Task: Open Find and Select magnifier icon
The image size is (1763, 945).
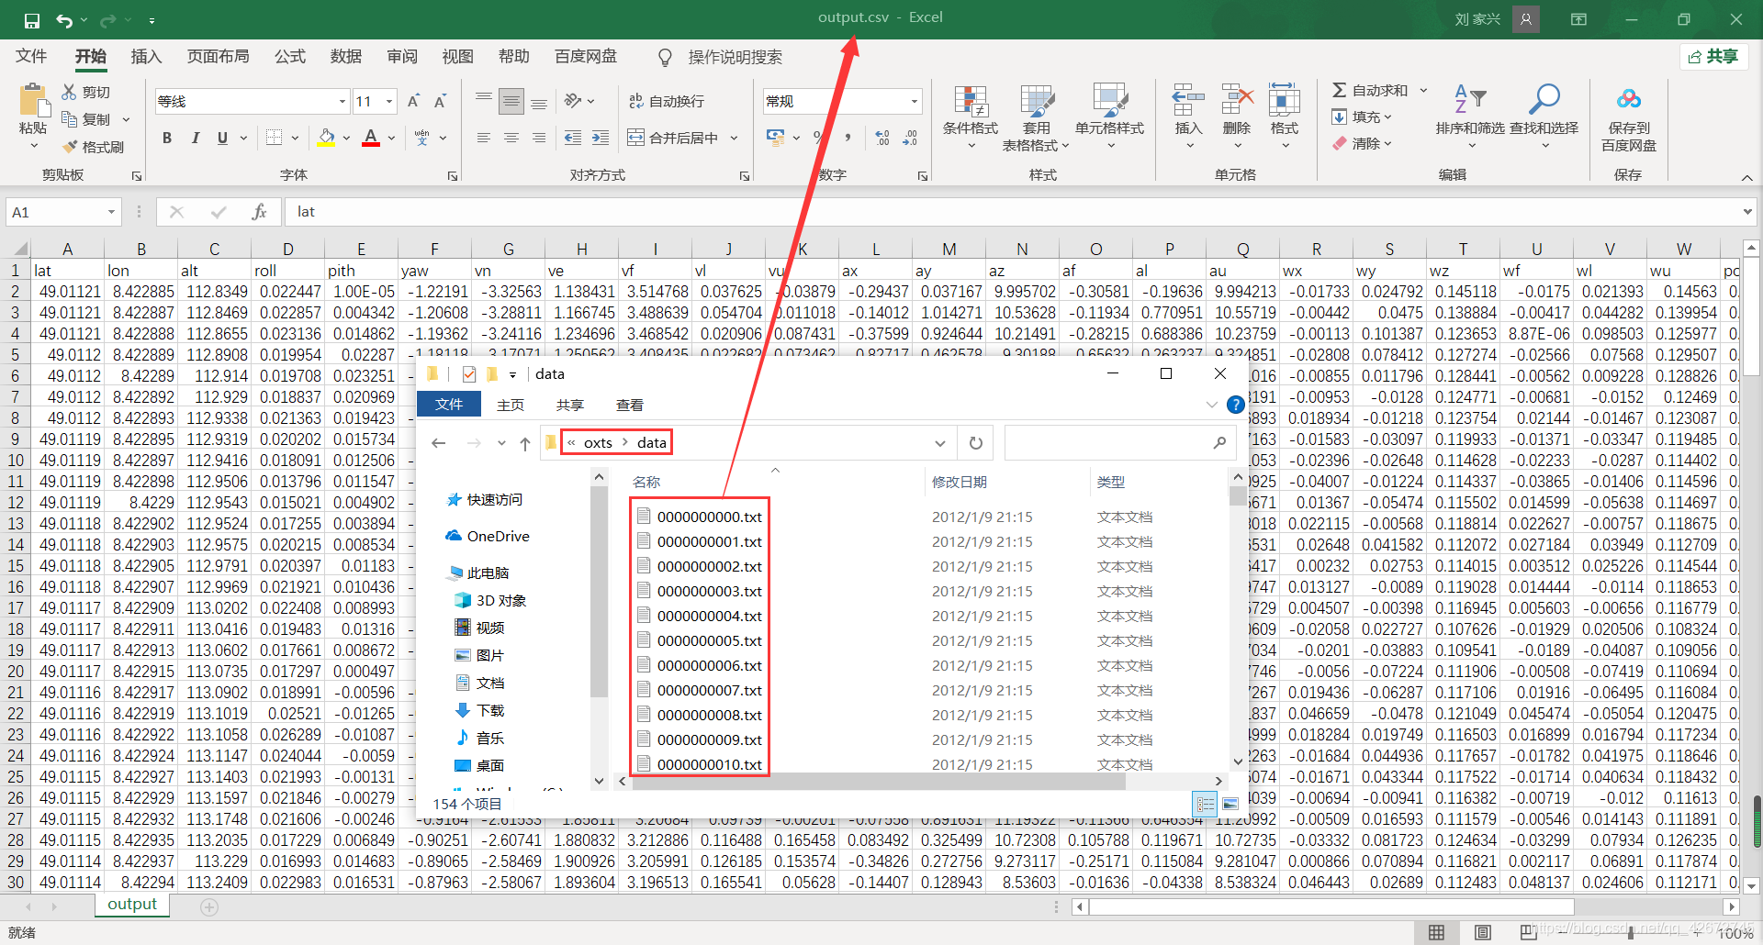Action: (x=1544, y=99)
